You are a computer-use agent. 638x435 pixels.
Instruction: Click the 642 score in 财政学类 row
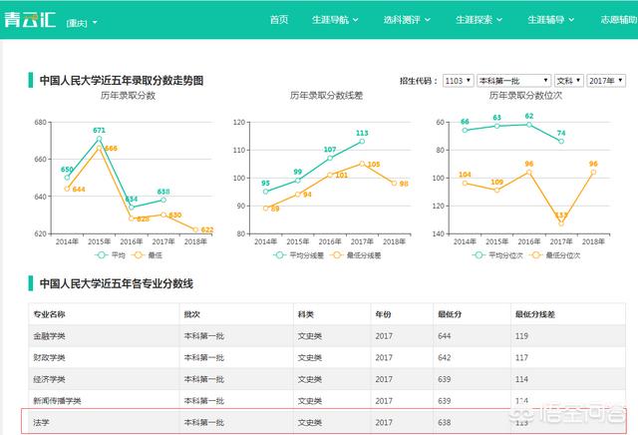(445, 357)
